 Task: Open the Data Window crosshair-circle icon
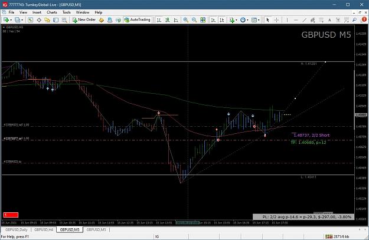39,20
